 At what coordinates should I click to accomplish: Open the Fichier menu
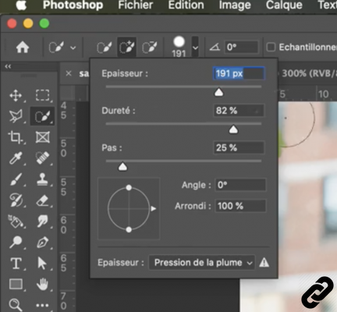[136, 5]
